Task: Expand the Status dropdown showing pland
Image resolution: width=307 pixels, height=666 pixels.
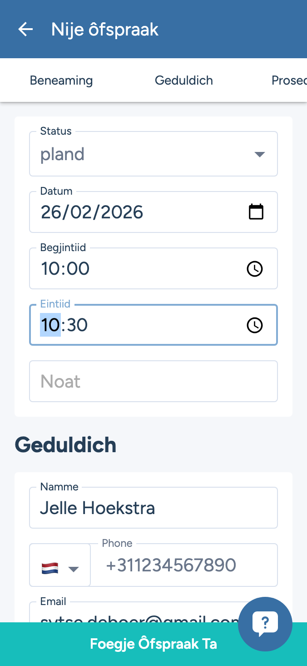Action: 259,154
